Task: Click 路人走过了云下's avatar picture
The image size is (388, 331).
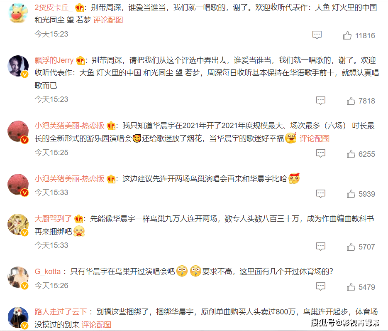Action: (x=18, y=317)
